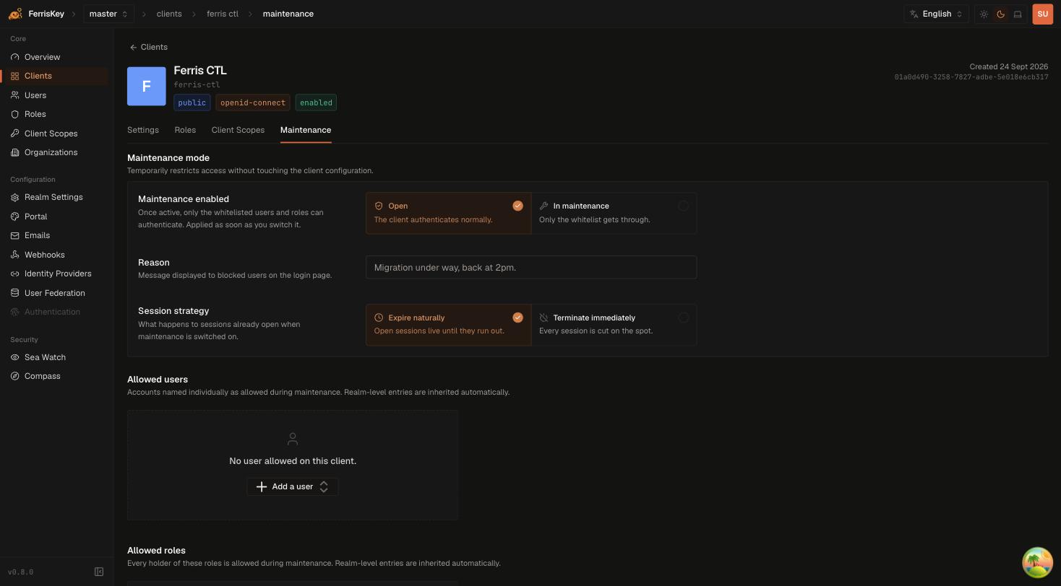This screenshot has height=586, width=1061.
Task: Select the Open maintenance option
Action: [448, 213]
